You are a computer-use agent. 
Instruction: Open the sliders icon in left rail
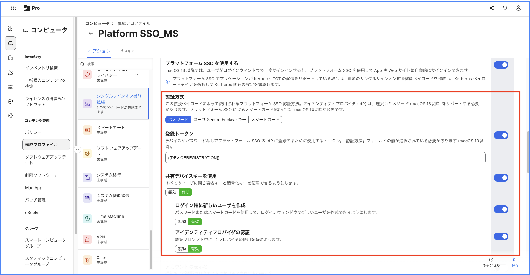(x=10, y=87)
